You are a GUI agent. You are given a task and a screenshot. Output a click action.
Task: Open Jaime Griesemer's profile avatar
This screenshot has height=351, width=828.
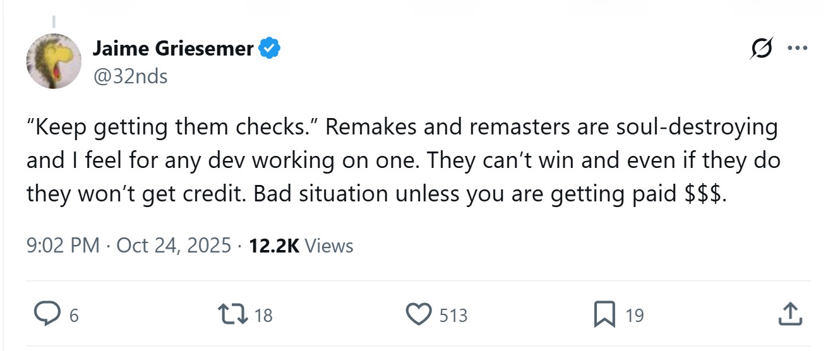tap(54, 61)
